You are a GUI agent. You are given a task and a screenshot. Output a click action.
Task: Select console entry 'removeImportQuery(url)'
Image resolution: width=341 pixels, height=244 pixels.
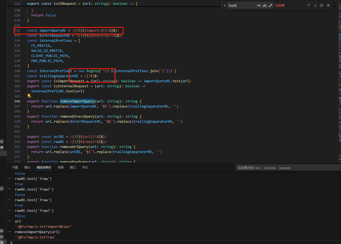click(x=37, y=232)
